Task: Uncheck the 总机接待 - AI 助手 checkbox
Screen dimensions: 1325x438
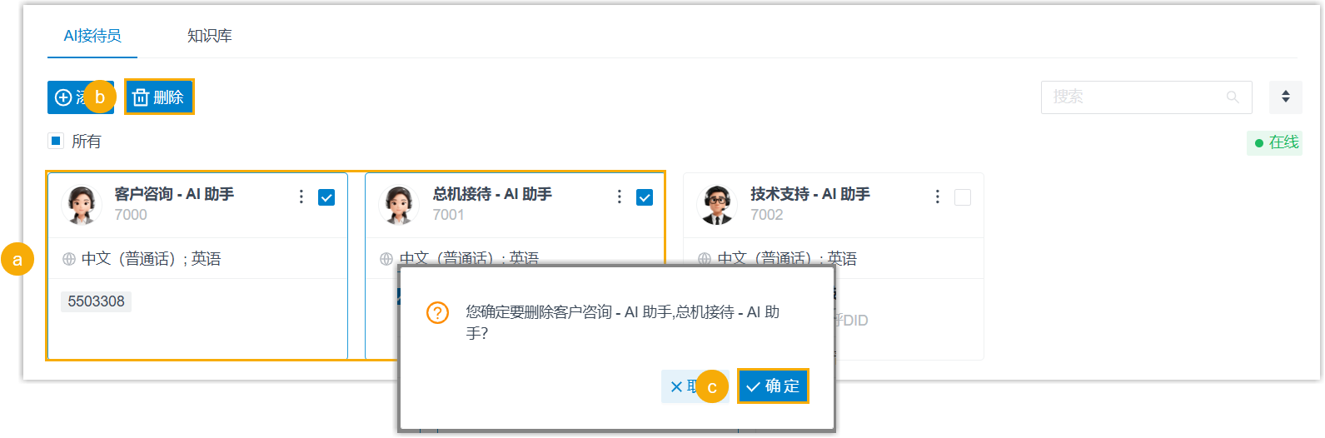Action: click(x=645, y=197)
